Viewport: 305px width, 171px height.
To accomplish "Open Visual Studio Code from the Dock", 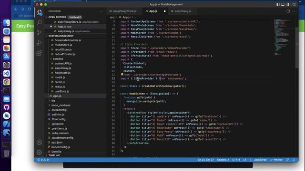I will [x=6, y=74].
